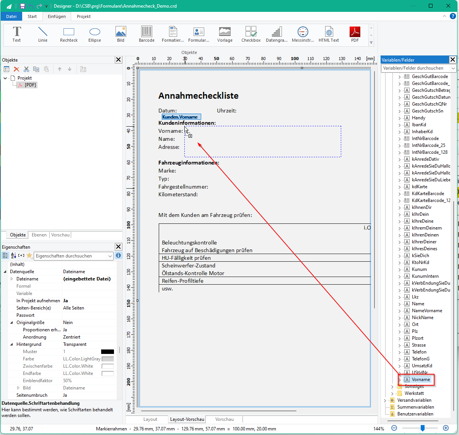Click the Linie drawing tool
Viewport: 459px width, 435px height.
pyautogui.click(x=43, y=34)
